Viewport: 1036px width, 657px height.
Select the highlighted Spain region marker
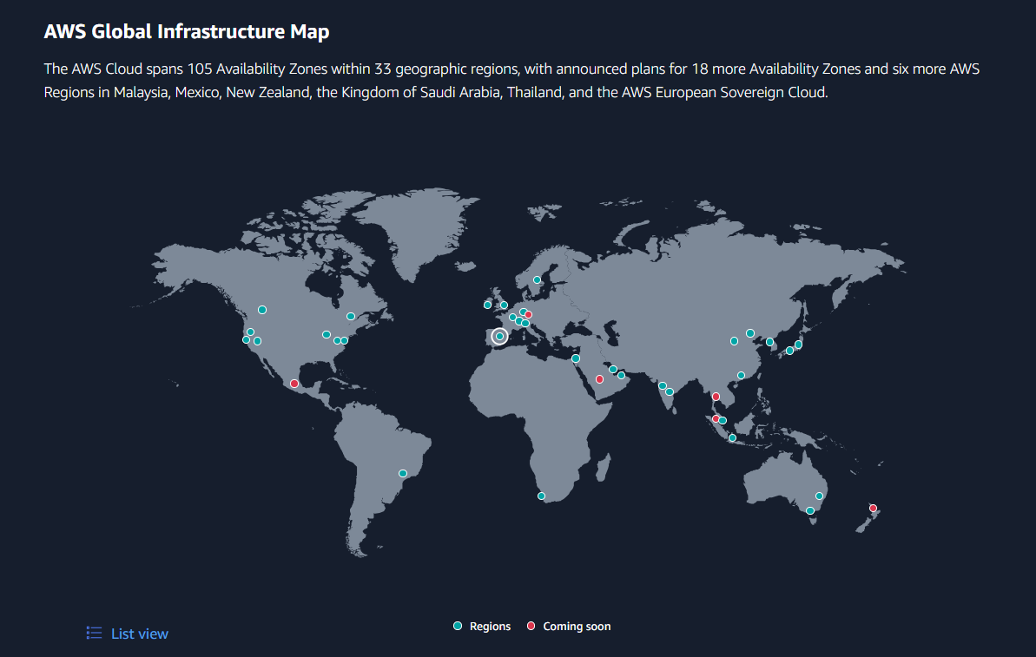(x=499, y=337)
